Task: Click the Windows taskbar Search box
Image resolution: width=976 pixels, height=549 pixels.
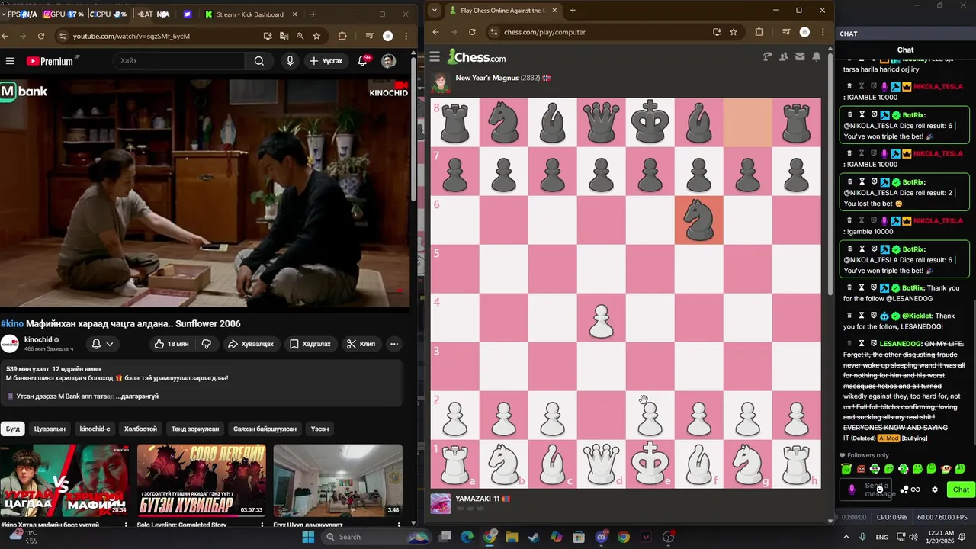Action: click(377, 537)
